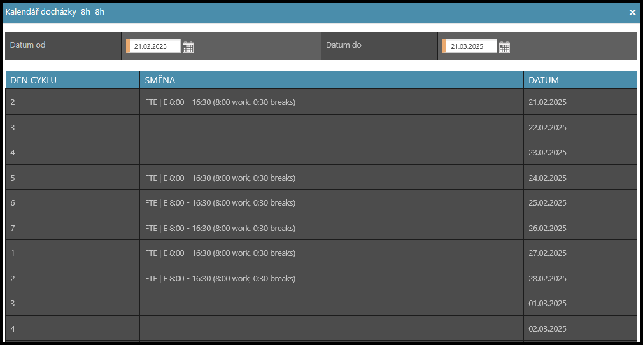The image size is (643, 345).
Task: Open calendar picker for Datum do
Action: [x=504, y=46]
